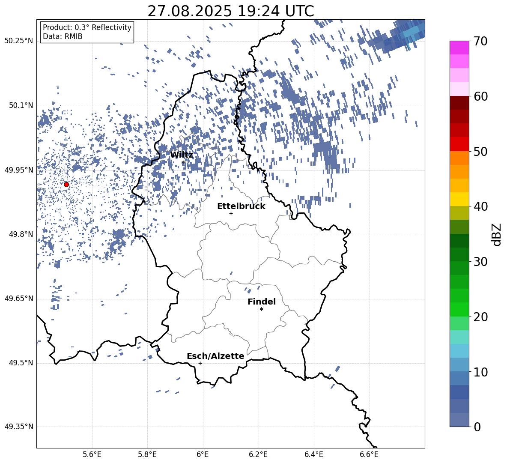507x463 pixels.
Task: Click the Esch/Alzette station cross marker
Action: pos(200,363)
